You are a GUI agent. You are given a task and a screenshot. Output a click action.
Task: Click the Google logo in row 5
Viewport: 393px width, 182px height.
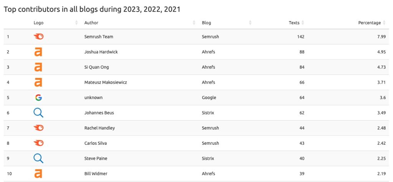(x=38, y=98)
